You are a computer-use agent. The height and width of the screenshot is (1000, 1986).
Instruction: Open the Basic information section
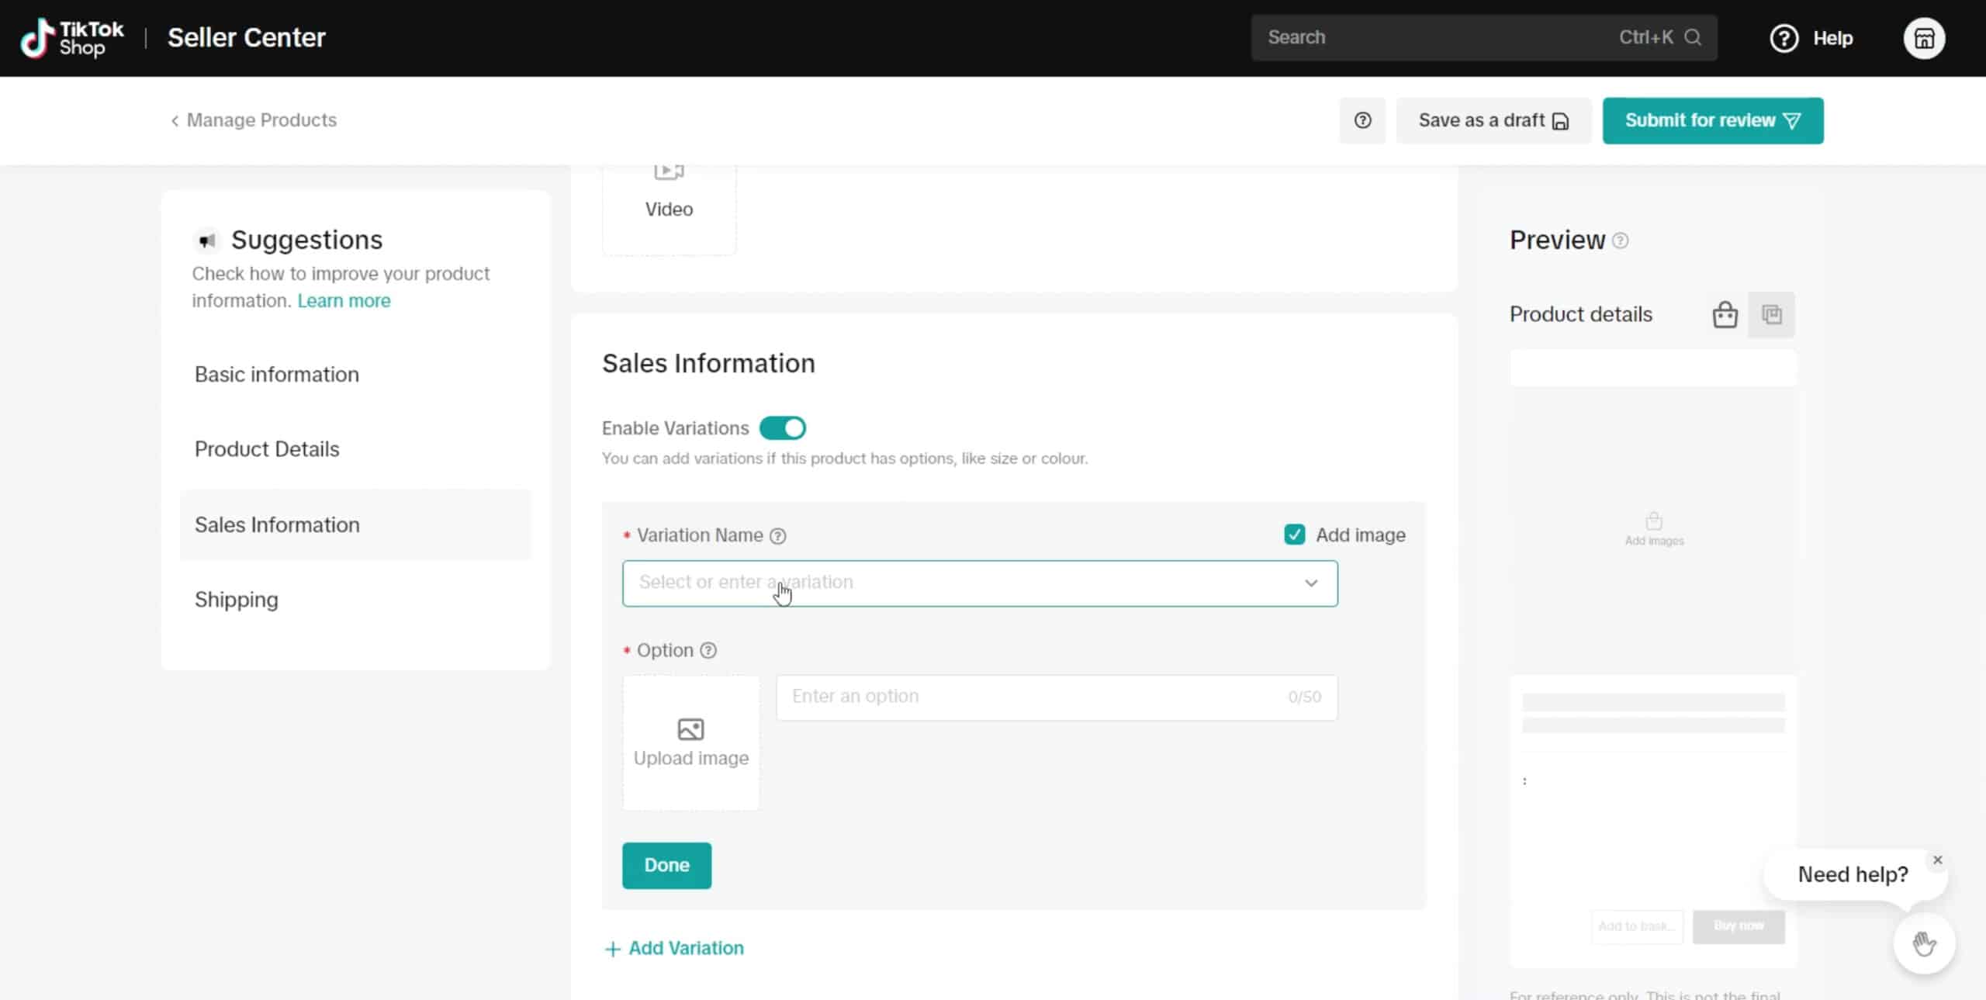coord(276,374)
